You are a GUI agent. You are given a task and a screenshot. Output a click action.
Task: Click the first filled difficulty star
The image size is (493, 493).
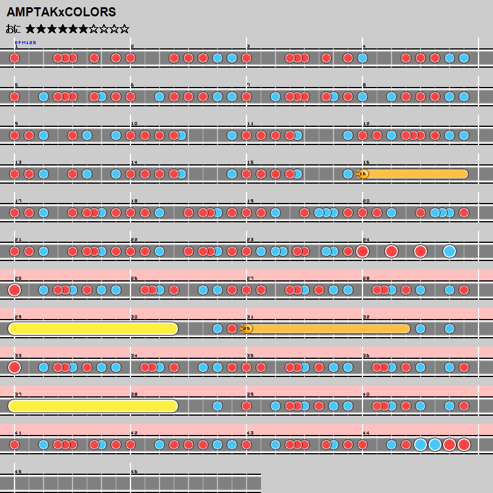click(x=31, y=28)
